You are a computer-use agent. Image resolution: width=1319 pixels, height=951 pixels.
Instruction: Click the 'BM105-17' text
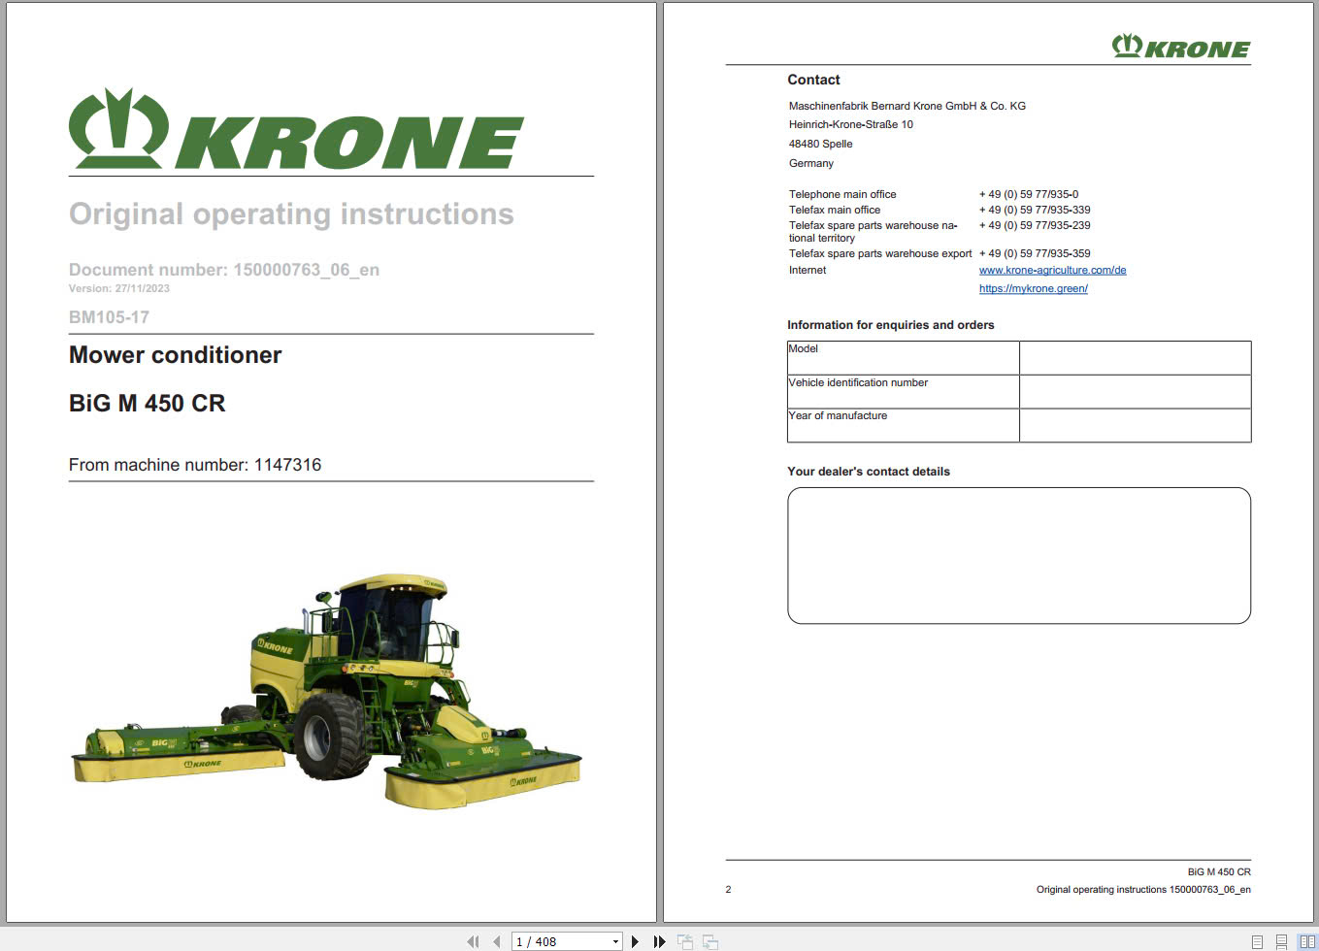tap(109, 317)
